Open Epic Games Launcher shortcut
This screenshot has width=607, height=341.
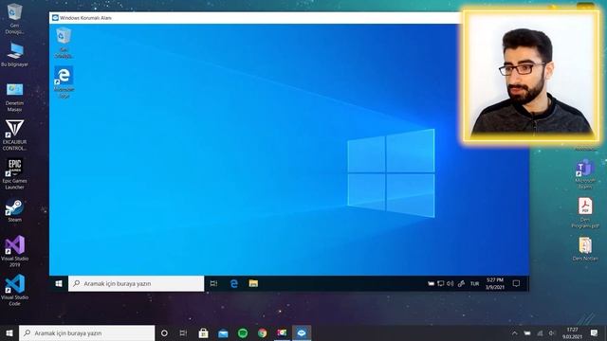pos(14,174)
